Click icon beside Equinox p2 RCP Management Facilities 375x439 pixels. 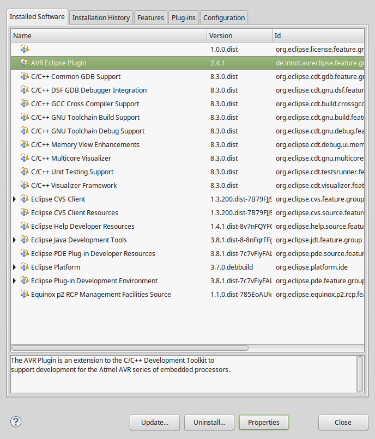click(25, 295)
